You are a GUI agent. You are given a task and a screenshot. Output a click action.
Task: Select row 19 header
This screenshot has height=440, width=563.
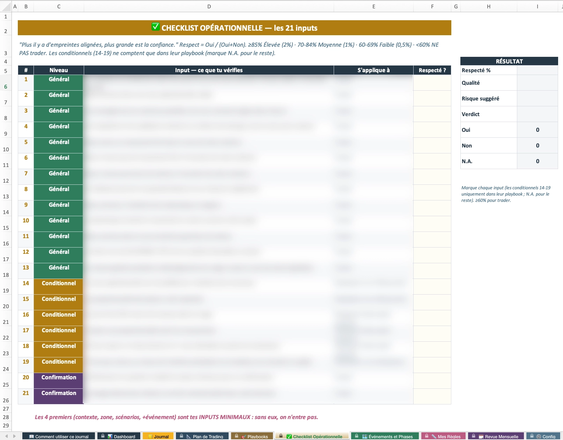pyautogui.click(x=6, y=287)
